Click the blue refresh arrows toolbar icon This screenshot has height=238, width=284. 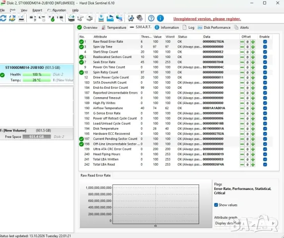(x=3, y=18)
